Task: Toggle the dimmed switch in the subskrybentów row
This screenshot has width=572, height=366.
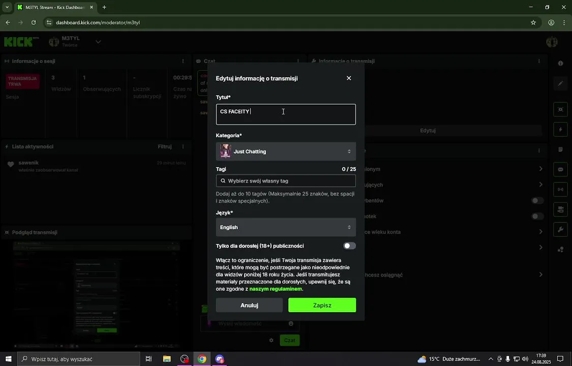Action: 537,200
